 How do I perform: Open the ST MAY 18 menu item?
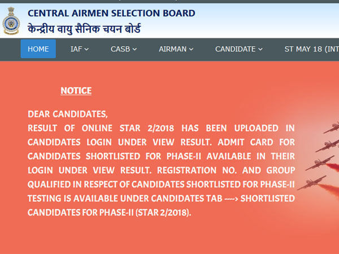point(311,49)
